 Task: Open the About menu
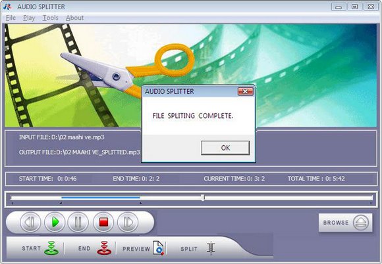click(74, 18)
